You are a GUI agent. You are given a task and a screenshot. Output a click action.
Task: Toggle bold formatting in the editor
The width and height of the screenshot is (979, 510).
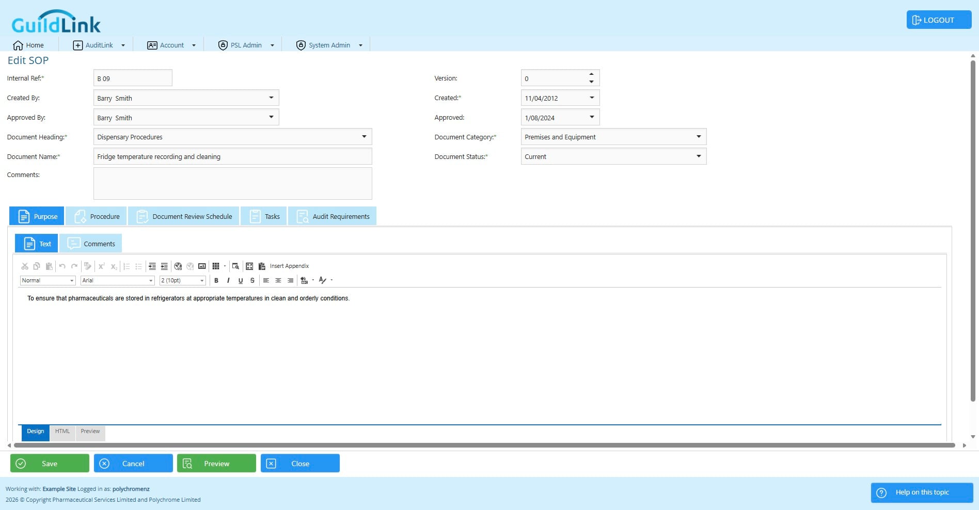(x=216, y=280)
